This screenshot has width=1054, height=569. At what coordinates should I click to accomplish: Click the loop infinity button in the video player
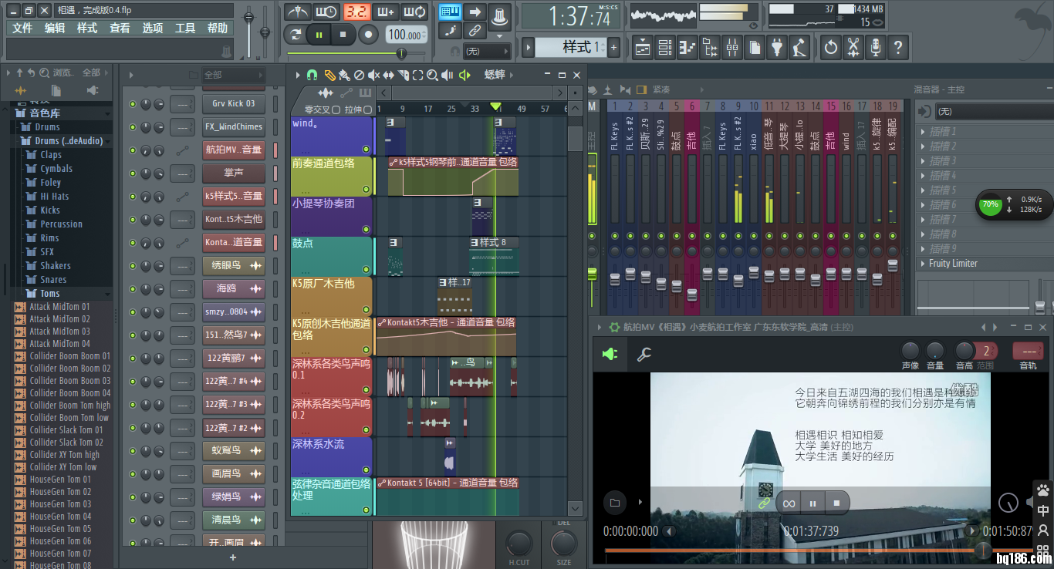pyautogui.click(x=789, y=503)
